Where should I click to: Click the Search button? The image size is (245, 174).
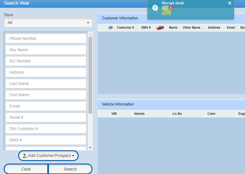tap(70, 169)
